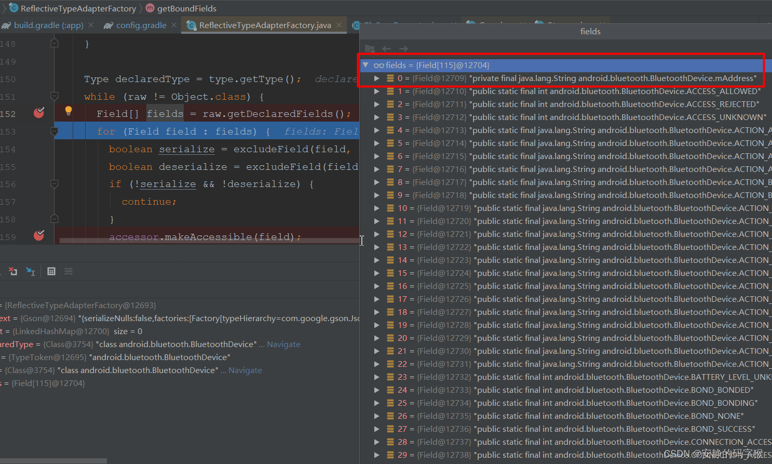Close the ReflectiveTypeAdapterFactory.java tab

tap(339, 25)
